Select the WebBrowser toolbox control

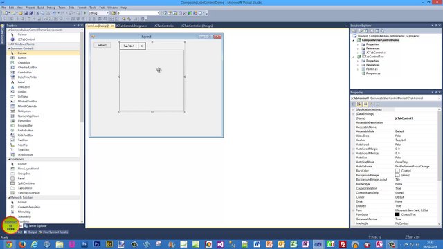pyautogui.click(x=26, y=155)
